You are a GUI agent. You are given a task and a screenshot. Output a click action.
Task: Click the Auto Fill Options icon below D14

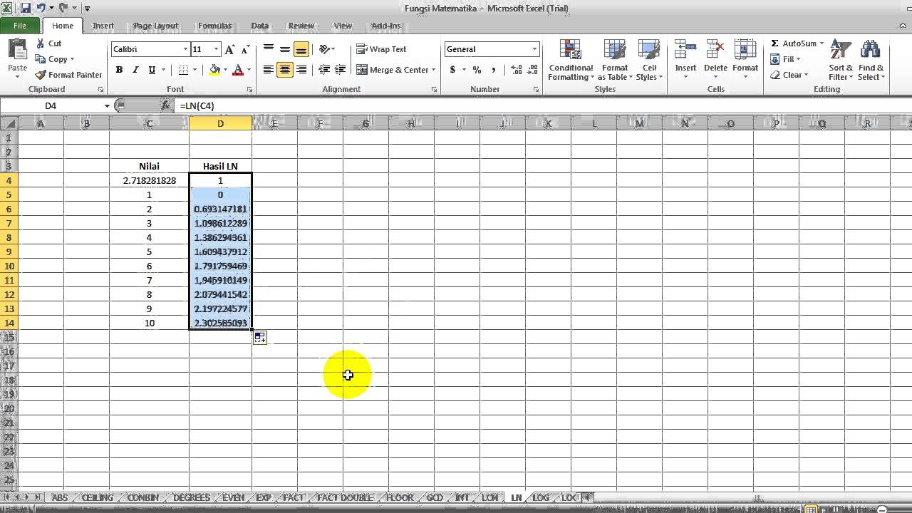click(x=259, y=338)
